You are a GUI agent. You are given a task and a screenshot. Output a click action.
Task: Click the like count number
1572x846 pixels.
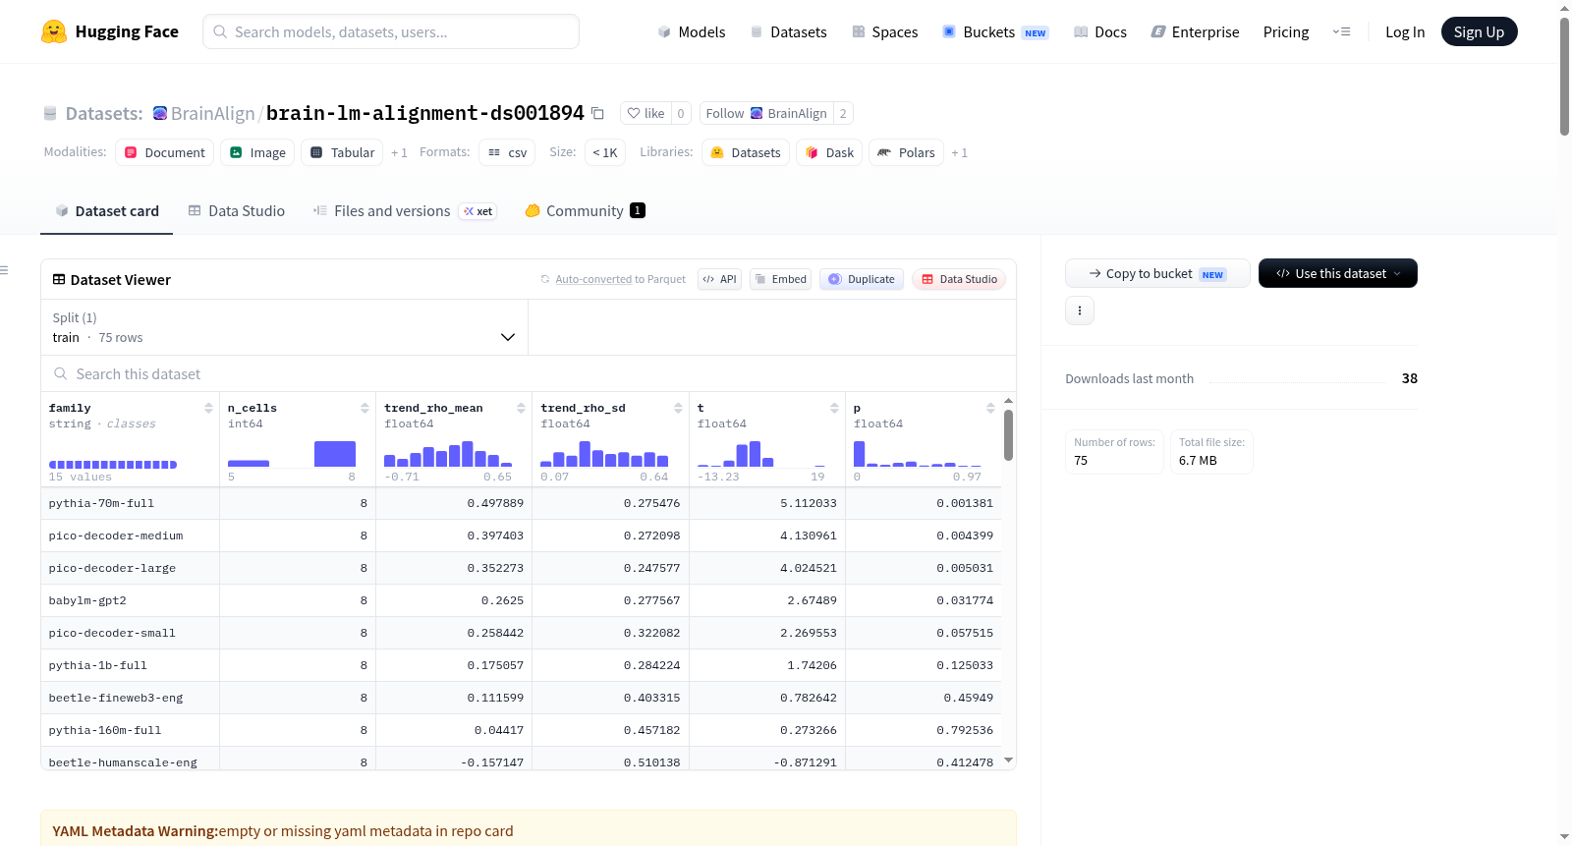click(x=681, y=113)
